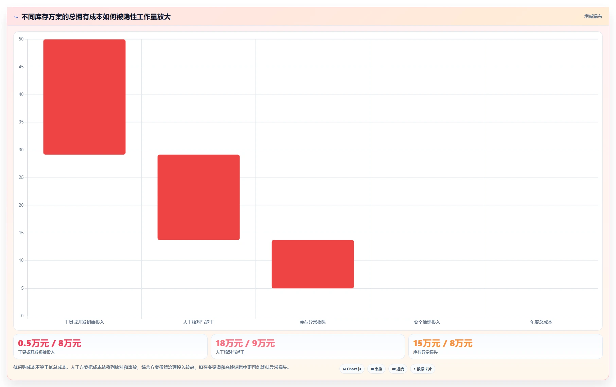Viewport: 616px width, 387px height.
Task: Click the y-axis value 50
Action: coord(21,39)
